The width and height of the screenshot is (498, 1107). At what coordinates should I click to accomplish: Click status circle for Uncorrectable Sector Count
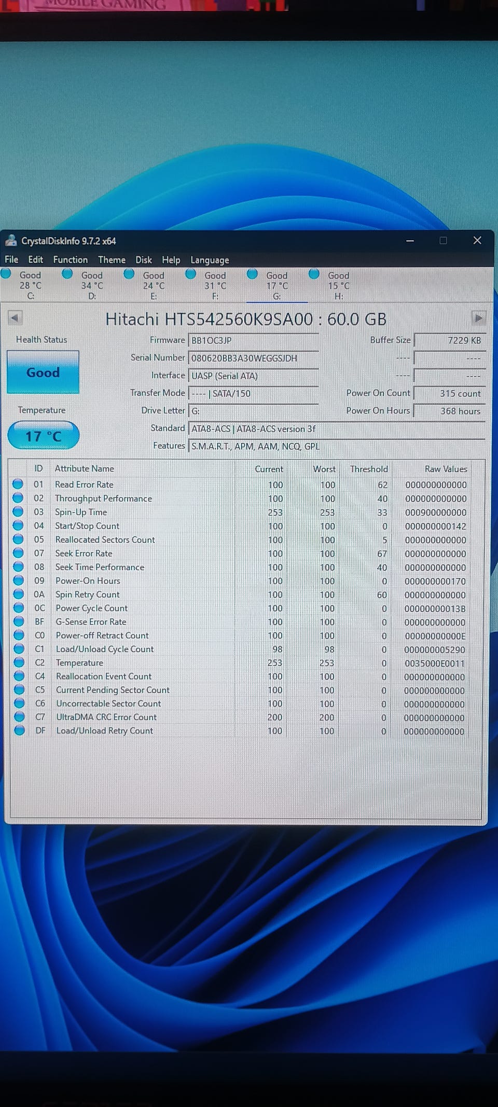tap(20, 703)
